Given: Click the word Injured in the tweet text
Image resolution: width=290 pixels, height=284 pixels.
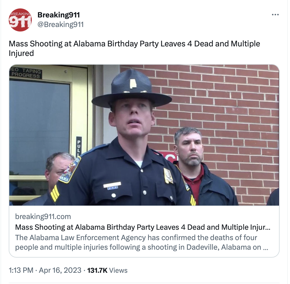Looking at the screenshot, I should click(21, 53).
